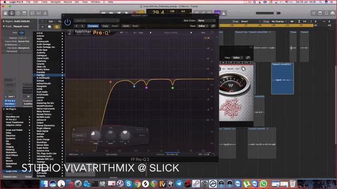Click the band Q knob

125,135
